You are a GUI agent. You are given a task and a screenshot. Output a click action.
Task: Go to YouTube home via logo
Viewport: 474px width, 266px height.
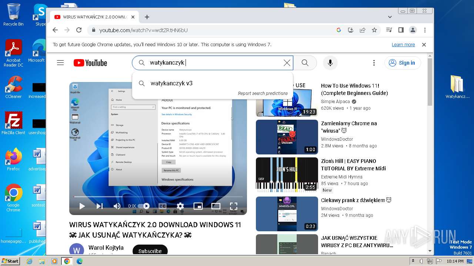coord(90,63)
